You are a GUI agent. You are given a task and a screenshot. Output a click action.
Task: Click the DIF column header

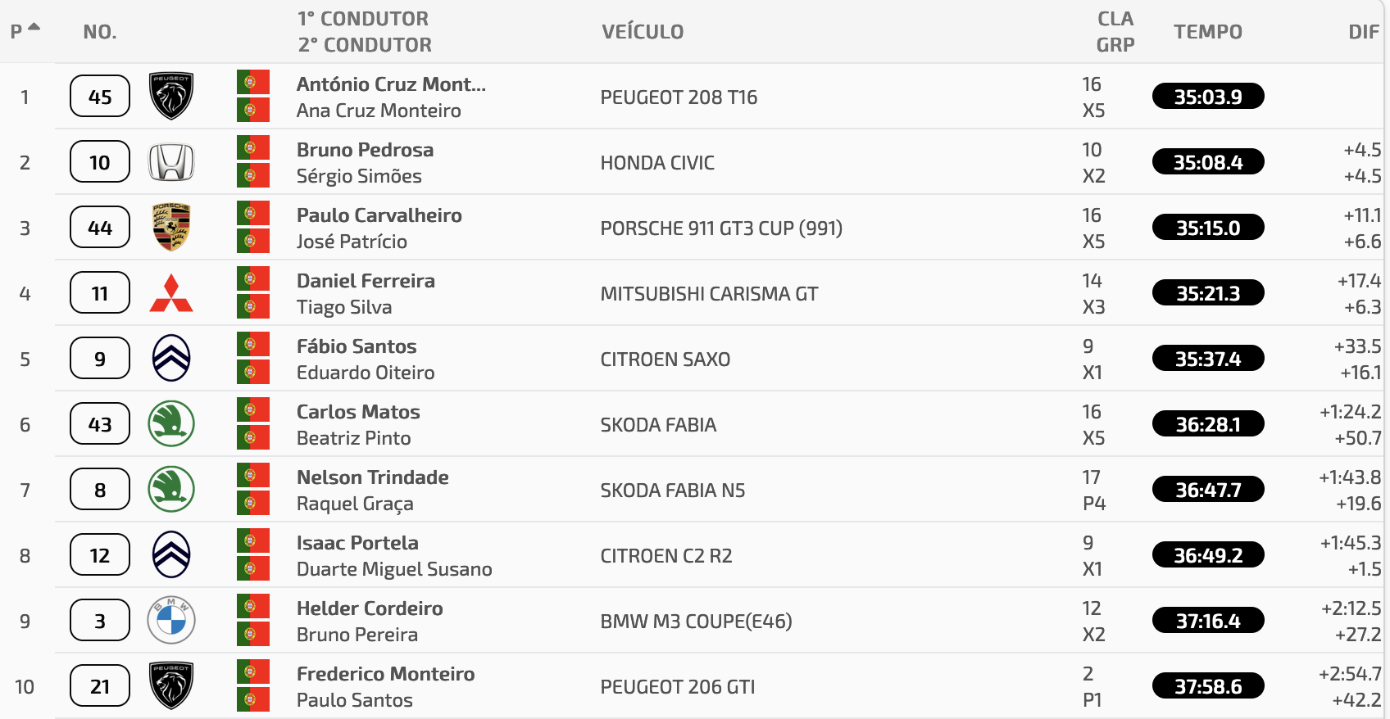coord(1364,32)
